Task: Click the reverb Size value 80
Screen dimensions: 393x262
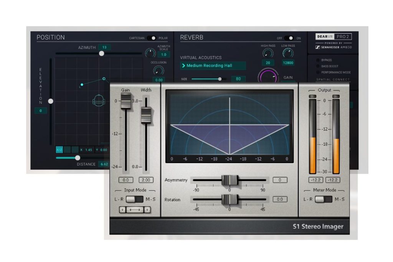Action: 238,79
